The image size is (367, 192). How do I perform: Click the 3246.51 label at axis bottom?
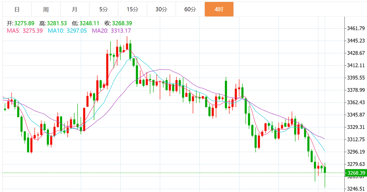356,189
